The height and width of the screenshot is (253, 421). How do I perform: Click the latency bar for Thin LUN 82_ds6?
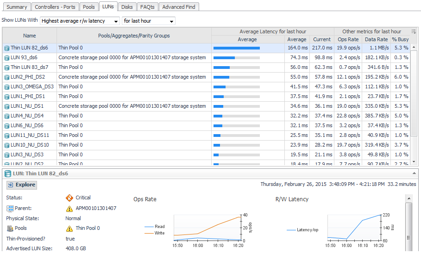(236, 48)
